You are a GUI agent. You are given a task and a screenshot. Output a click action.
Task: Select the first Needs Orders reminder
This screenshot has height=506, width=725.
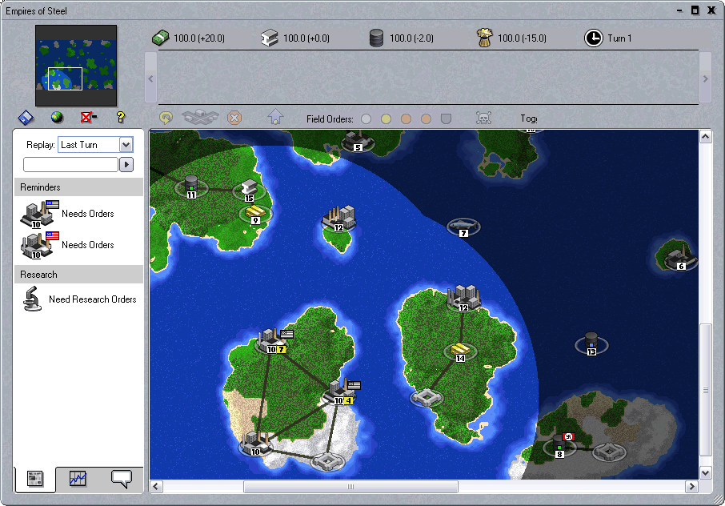68,214
